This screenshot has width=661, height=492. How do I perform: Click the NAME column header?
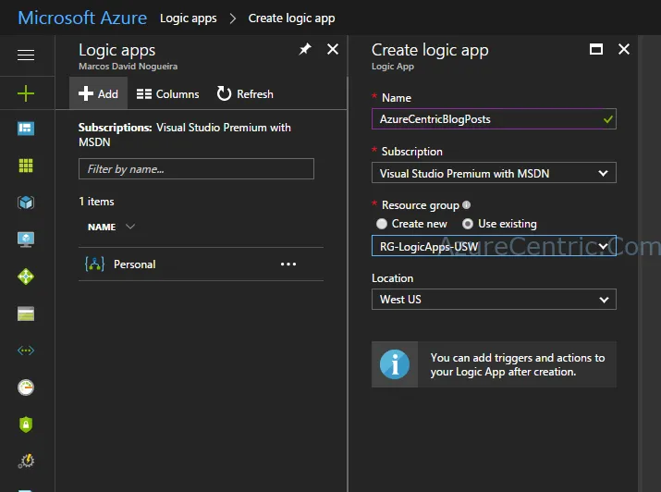tap(102, 227)
